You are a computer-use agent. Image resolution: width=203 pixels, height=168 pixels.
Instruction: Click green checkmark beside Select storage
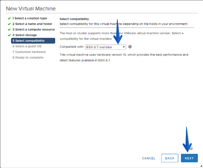9,35
